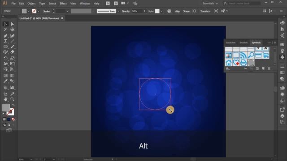Select the Hand tool
287x161 pixels.
[x=5, y=99]
